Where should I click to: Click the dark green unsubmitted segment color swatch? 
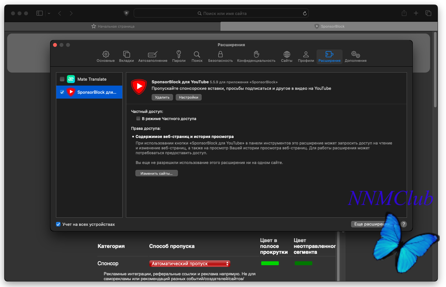pyautogui.click(x=304, y=263)
